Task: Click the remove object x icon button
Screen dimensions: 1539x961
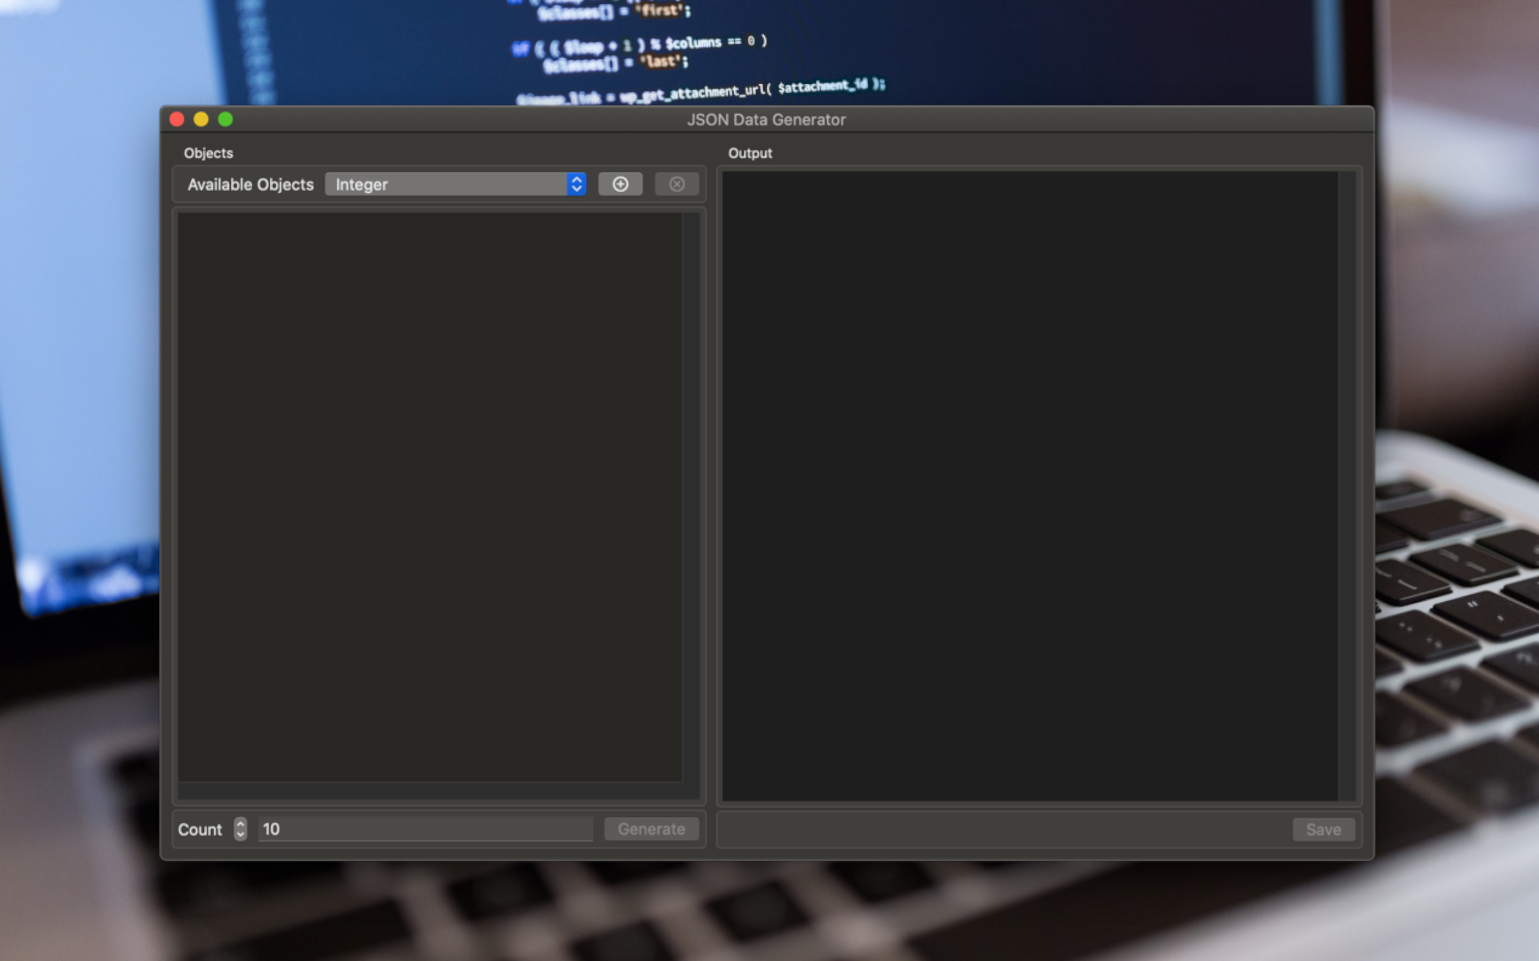Action: pyautogui.click(x=677, y=184)
